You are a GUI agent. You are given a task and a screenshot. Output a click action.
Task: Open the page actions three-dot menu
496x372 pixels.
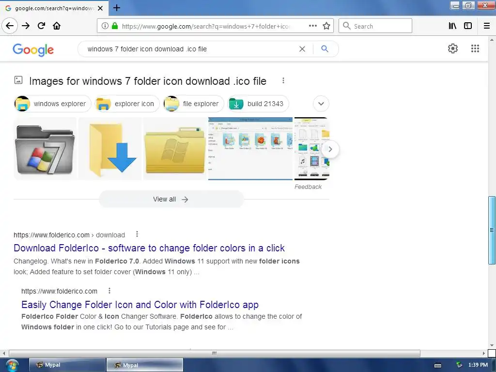click(x=312, y=26)
